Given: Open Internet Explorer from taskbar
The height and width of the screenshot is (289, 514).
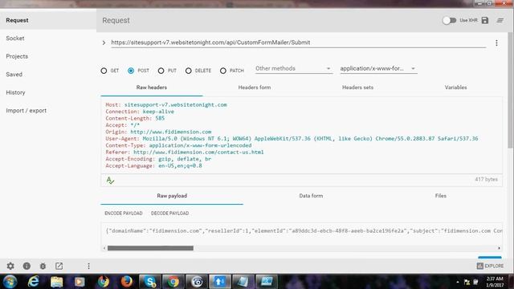Looking at the screenshot, I should 33,282.
